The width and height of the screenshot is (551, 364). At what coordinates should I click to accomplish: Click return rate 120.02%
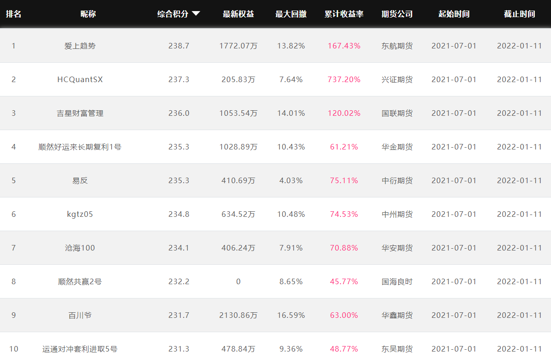coord(344,113)
